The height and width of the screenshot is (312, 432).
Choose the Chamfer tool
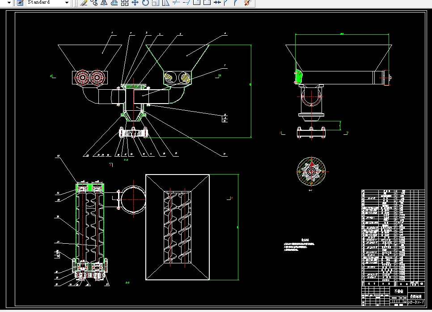coord(226,3)
